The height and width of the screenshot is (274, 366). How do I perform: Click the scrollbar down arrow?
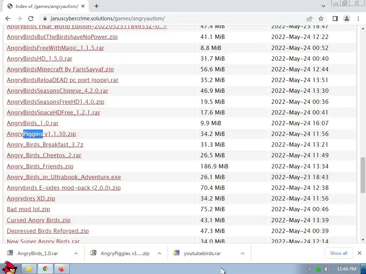coord(363,240)
